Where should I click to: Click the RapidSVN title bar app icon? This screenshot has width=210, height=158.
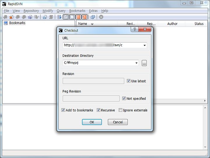coord(4,4)
